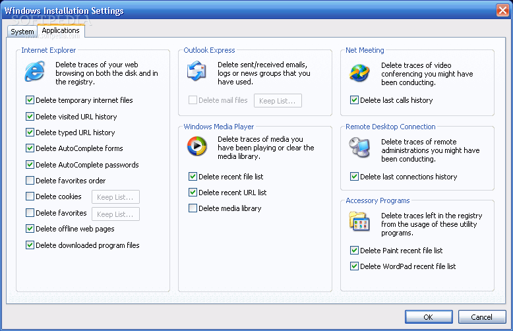Click the Accessory Programs folder icon
The height and width of the screenshot is (331, 513).
point(359,221)
